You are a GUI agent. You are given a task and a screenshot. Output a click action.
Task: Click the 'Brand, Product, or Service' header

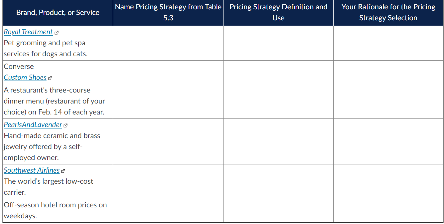[58, 13]
